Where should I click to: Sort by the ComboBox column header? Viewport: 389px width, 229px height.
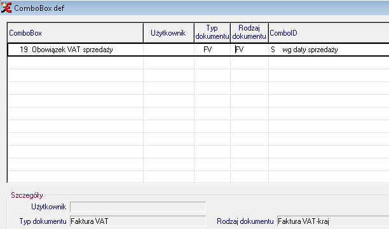point(76,33)
